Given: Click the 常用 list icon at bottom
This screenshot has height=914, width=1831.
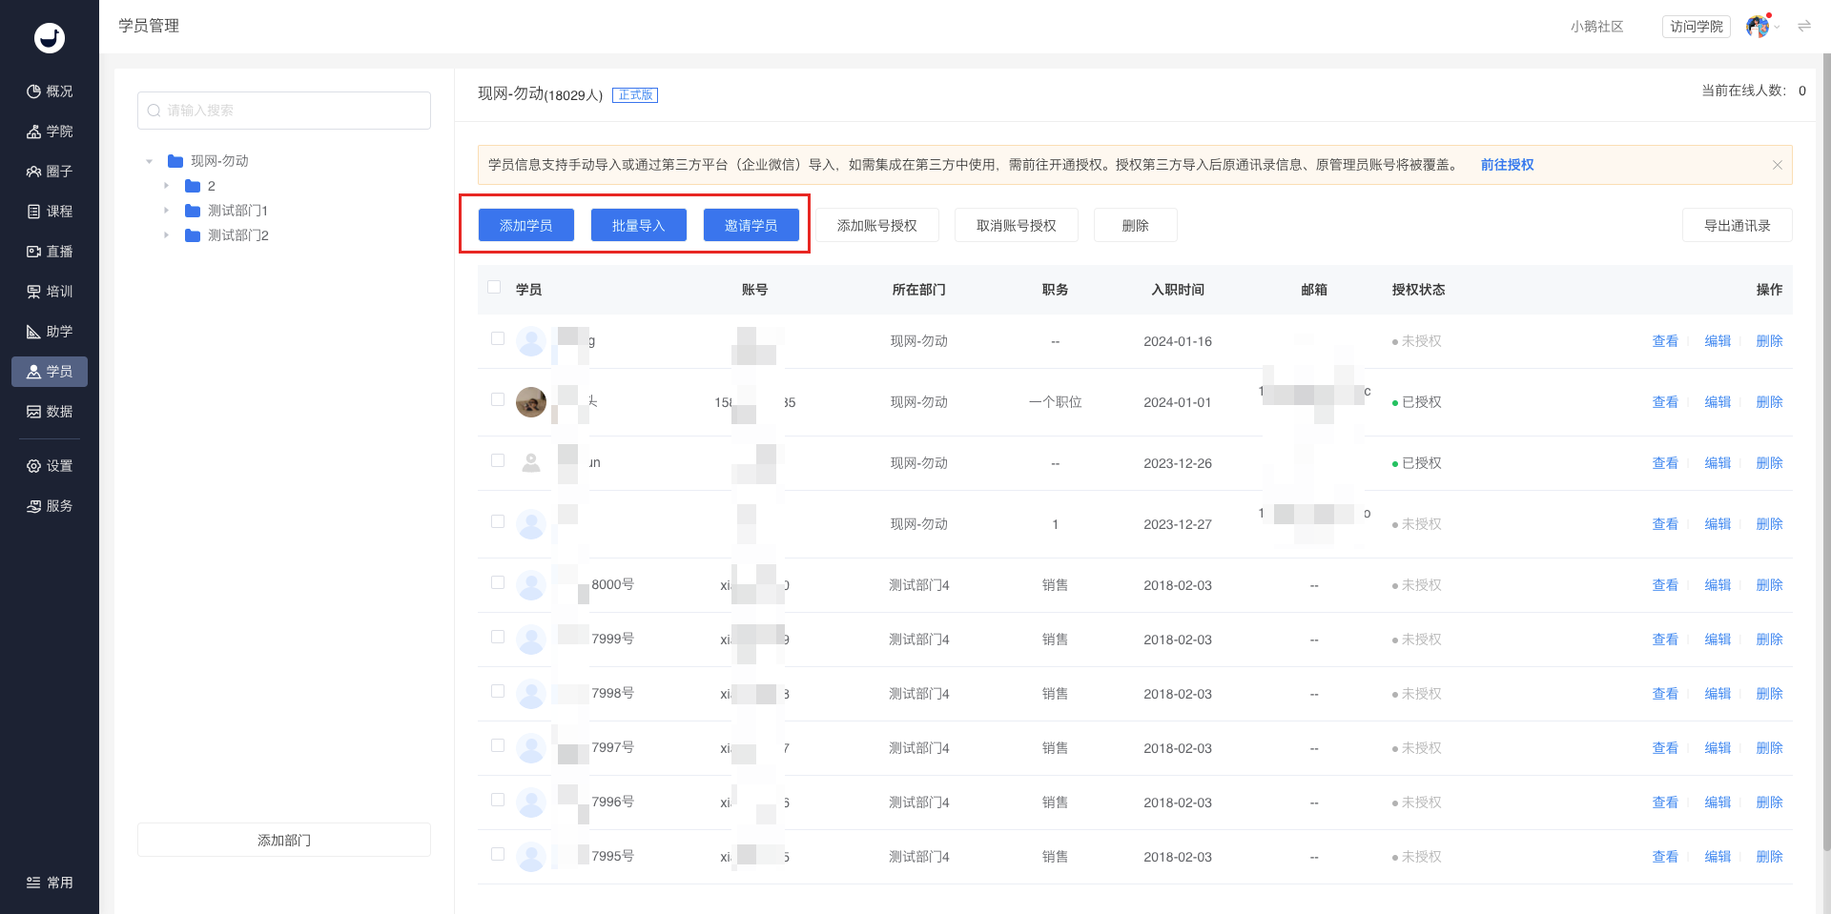Looking at the screenshot, I should coord(34,883).
